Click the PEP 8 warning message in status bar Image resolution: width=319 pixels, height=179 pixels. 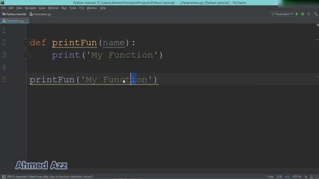50,177
